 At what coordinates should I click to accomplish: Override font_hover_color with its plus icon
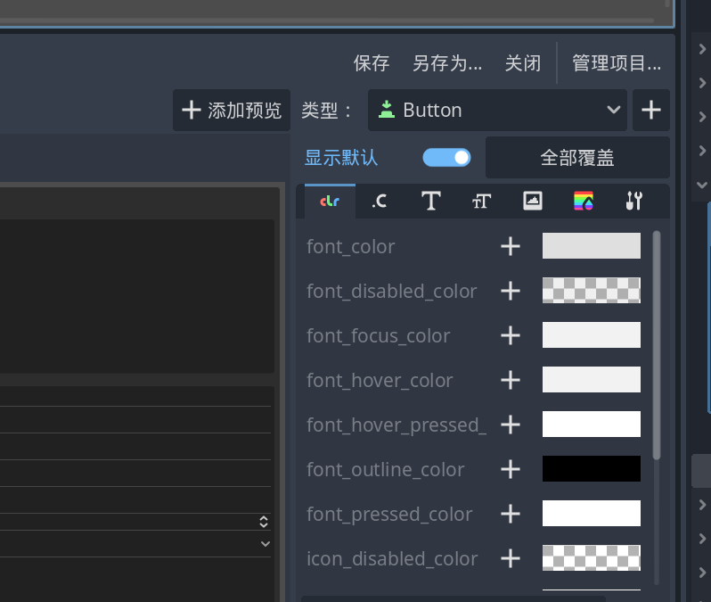click(x=511, y=380)
